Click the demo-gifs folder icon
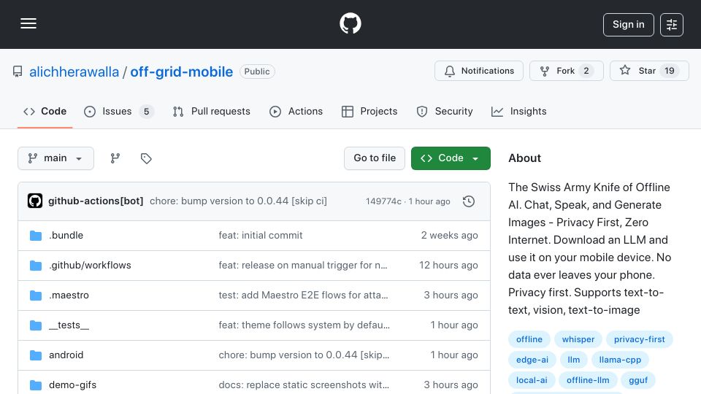Screen dimensions: 701x394 coord(36,385)
